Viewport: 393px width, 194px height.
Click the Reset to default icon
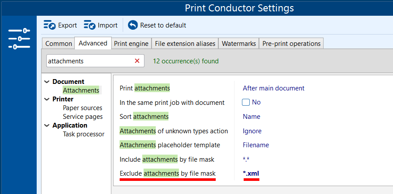tap(133, 25)
